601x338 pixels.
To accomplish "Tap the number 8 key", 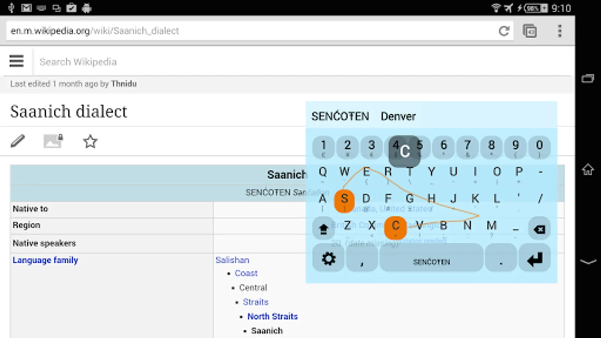I will 491,147.
